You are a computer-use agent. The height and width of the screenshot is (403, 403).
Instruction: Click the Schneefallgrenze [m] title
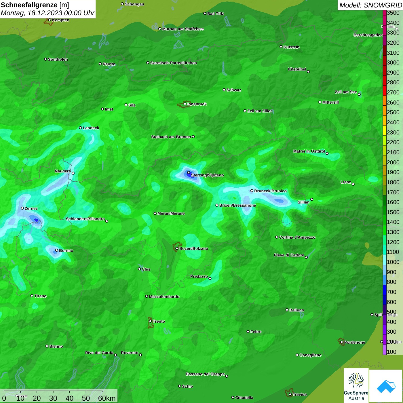[x=35, y=5]
